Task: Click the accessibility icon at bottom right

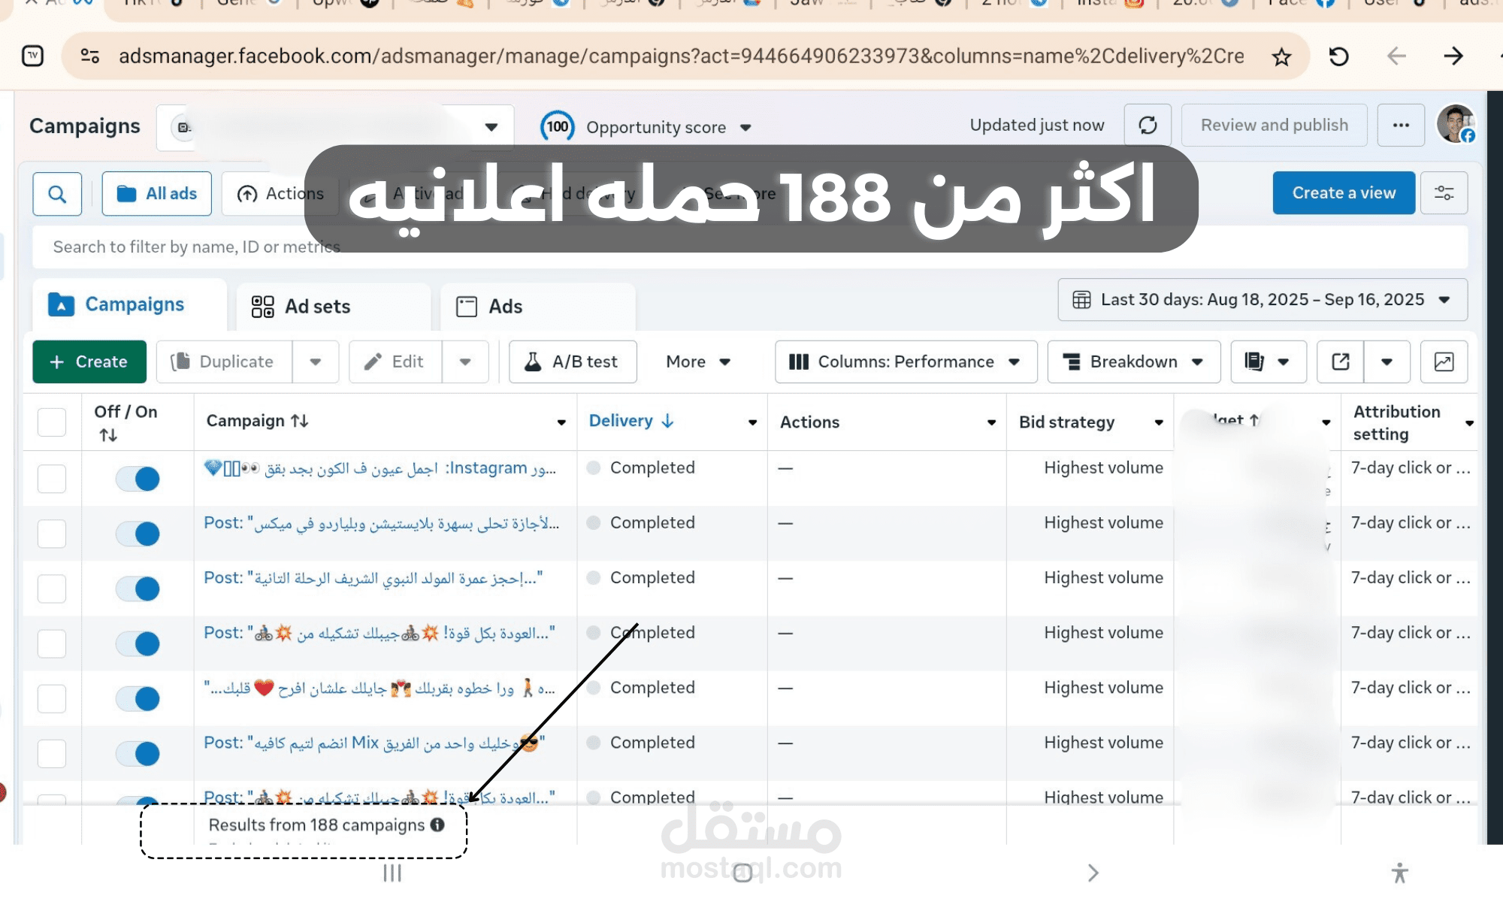Action: [1399, 873]
